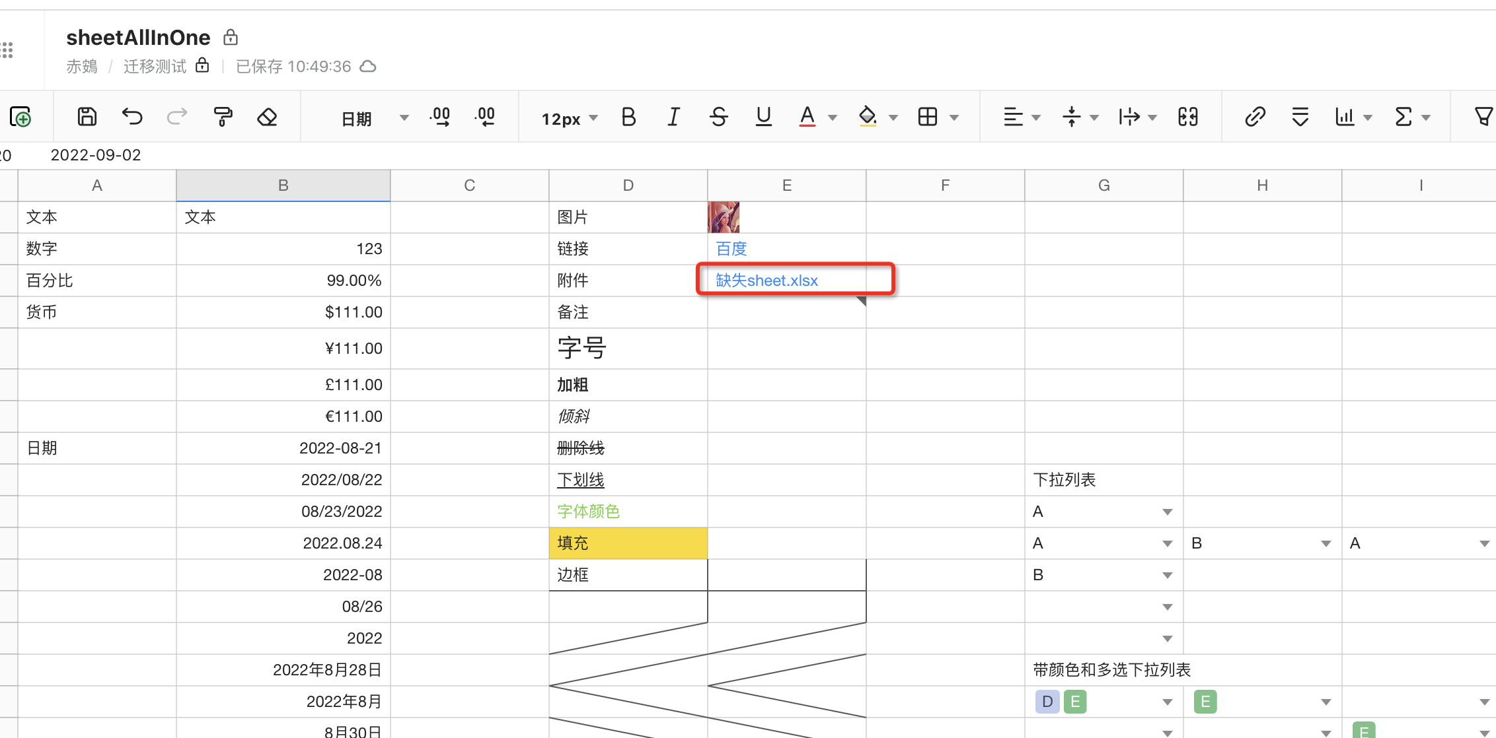Toggle italic formatting
The width and height of the screenshot is (1496, 738).
pyautogui.click(x=673, y=117)
